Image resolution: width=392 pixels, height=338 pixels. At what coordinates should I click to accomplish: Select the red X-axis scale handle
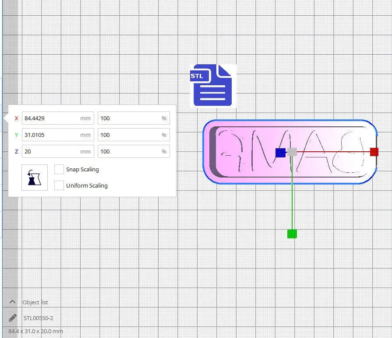click(374, 152)
